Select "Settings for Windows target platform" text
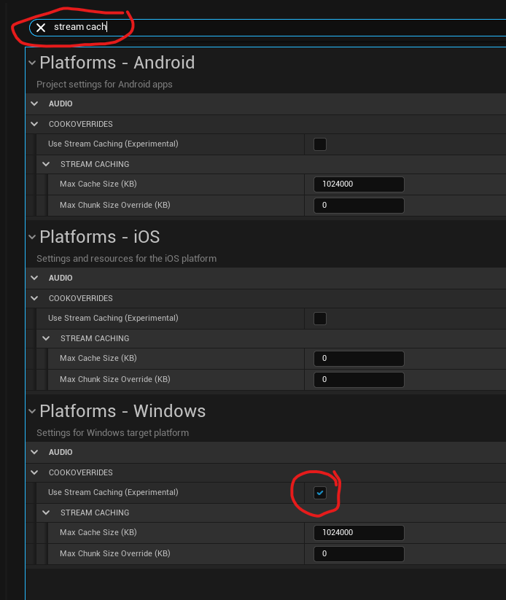 112,433
